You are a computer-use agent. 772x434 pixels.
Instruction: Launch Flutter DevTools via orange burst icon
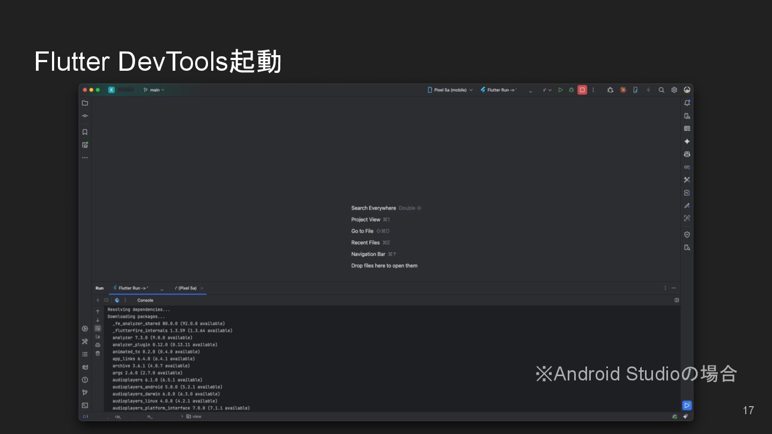point(623,90)
